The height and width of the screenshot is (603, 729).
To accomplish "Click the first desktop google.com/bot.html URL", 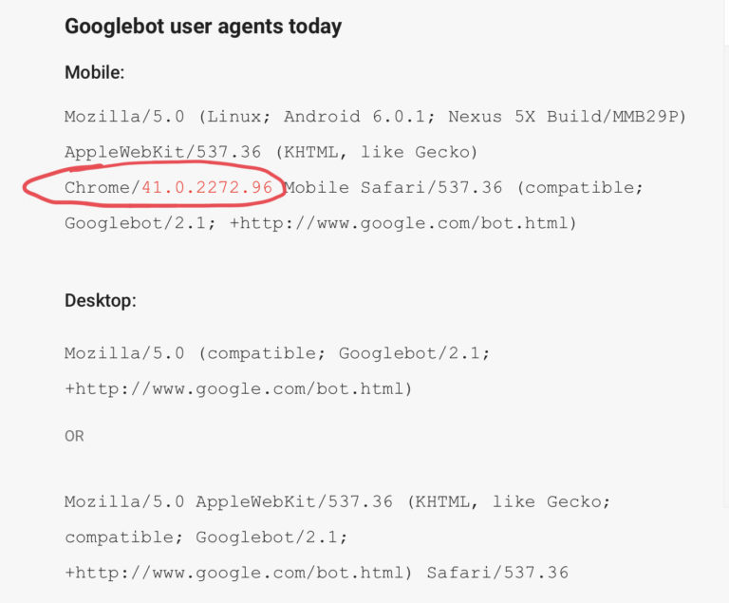I will click(238, 388).
